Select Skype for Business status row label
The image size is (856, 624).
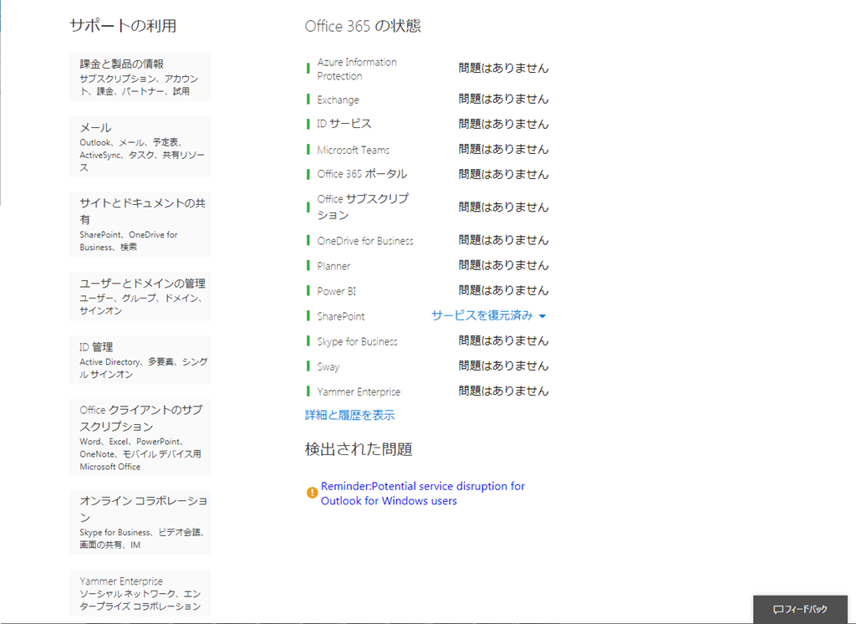[x=357, y=341]
